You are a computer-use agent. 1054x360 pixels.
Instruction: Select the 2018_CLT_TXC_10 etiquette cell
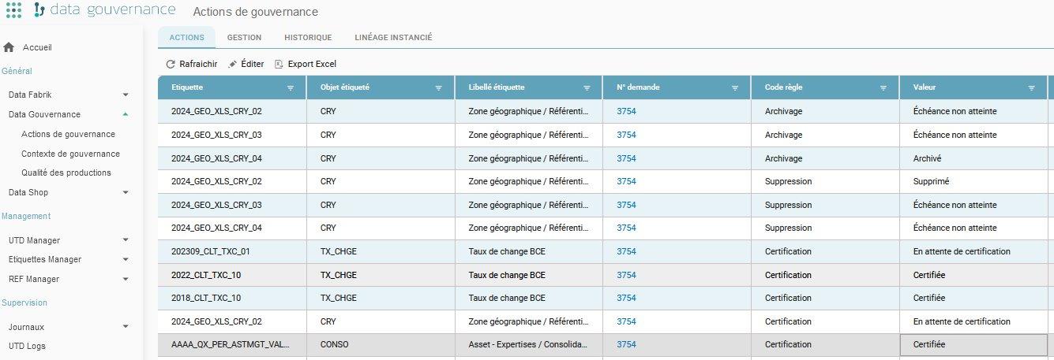point(233,298)
